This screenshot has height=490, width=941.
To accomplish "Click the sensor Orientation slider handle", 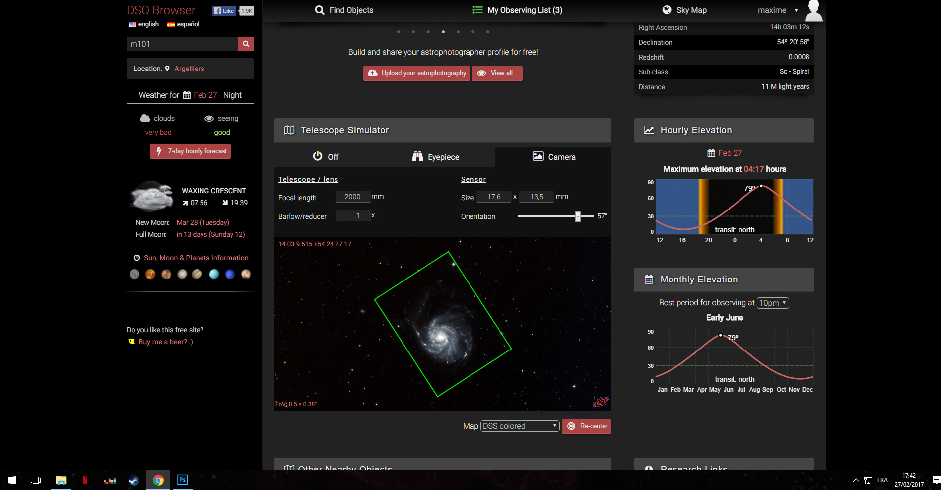I will pos(578,216).
